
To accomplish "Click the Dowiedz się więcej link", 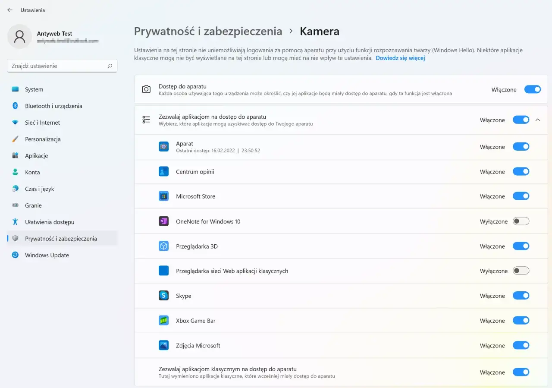I will pos(400,58).
